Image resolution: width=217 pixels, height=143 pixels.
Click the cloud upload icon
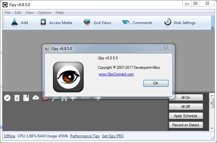(36, 98)
